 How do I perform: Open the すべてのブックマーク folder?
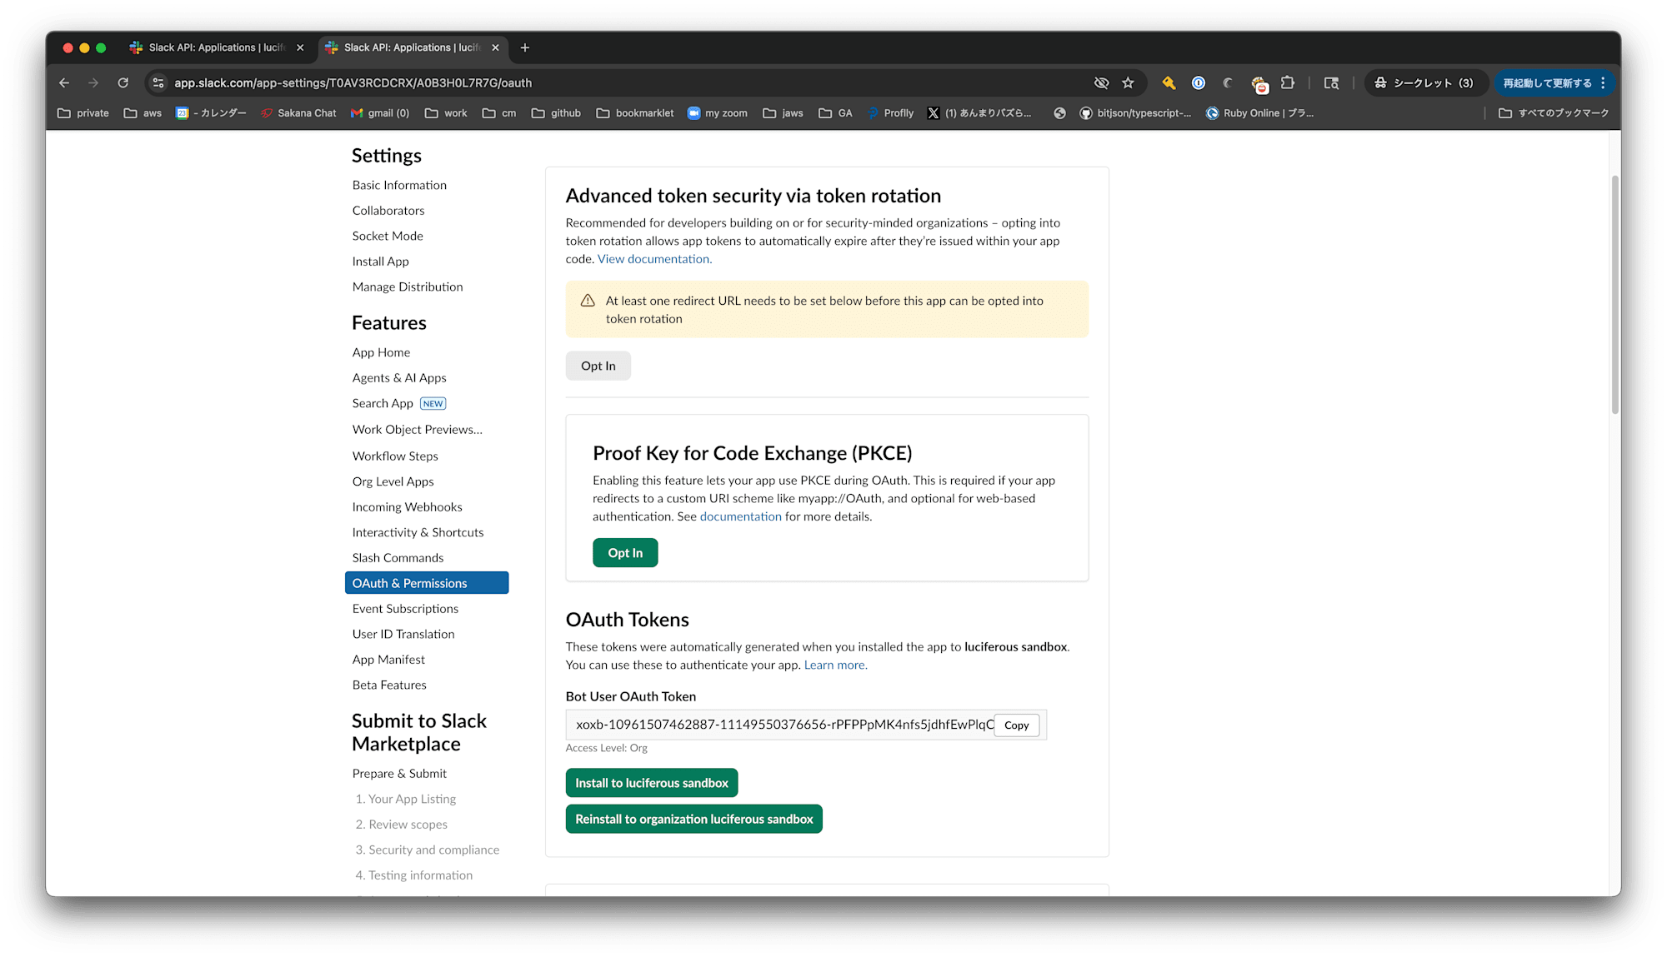tap(1554, 113)
